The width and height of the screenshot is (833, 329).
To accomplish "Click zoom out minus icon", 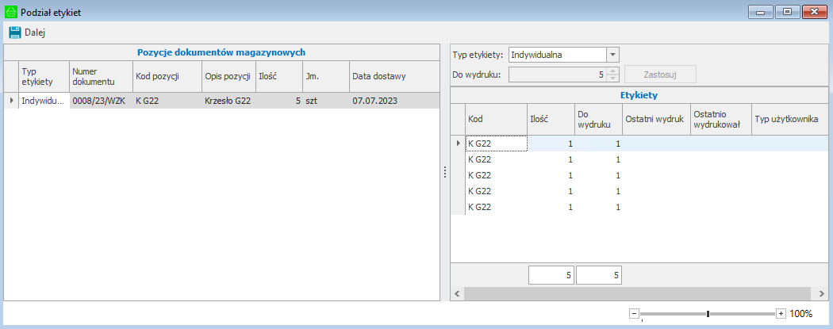I will (x=634, y=314).
